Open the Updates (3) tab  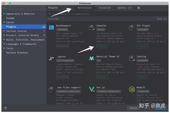124,8
